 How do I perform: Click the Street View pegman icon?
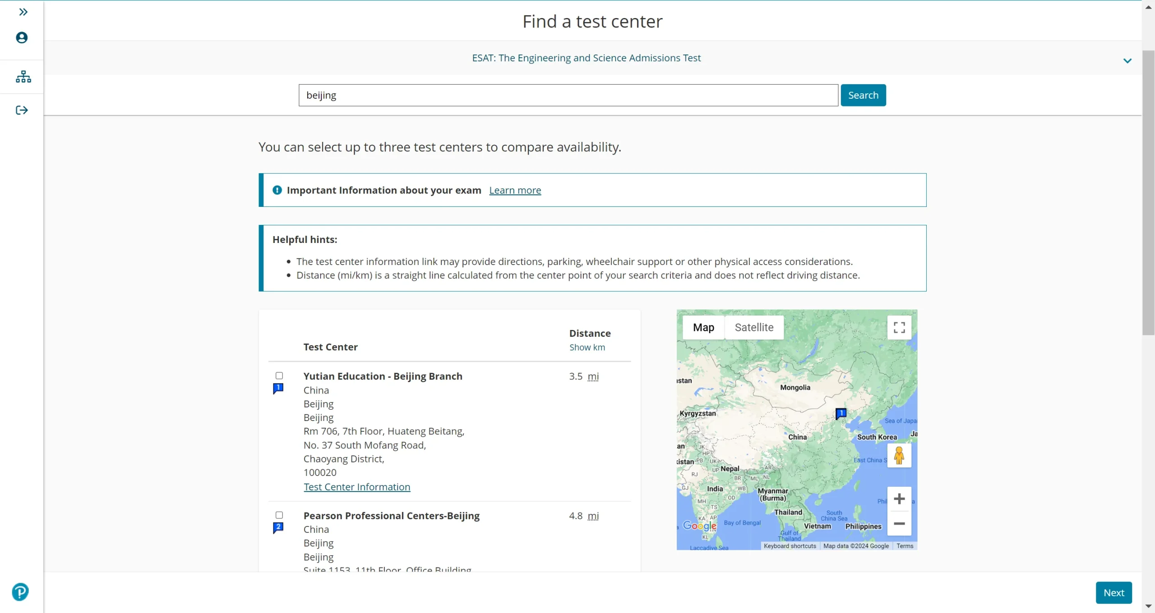[x=899, y=455]
